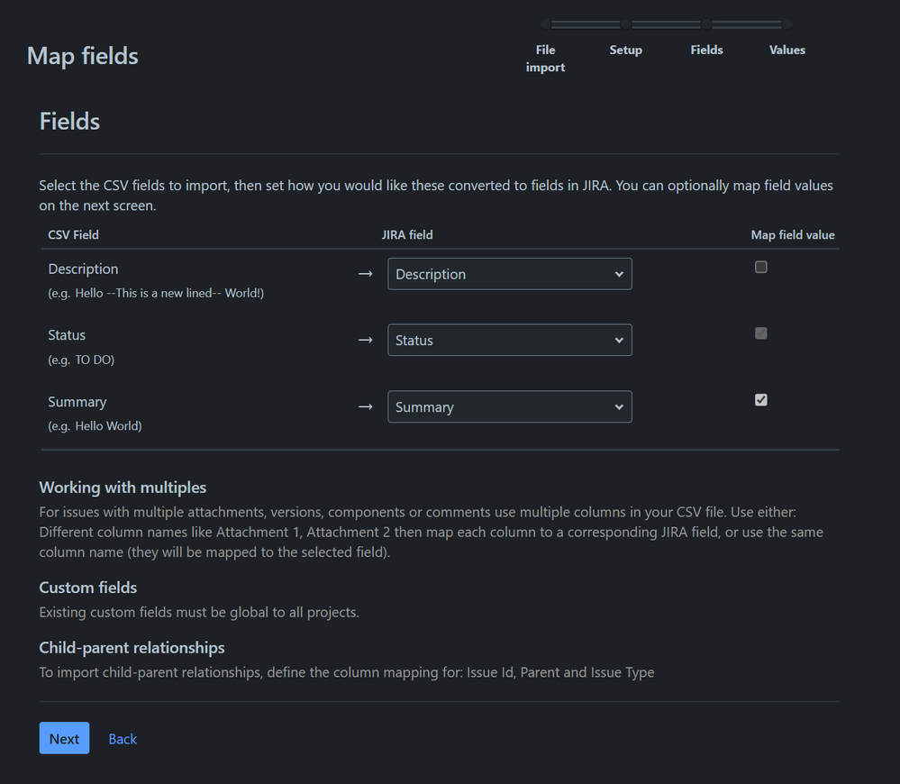Select the Setup step
The image size is (900, 784).
[x=625, y=50]
